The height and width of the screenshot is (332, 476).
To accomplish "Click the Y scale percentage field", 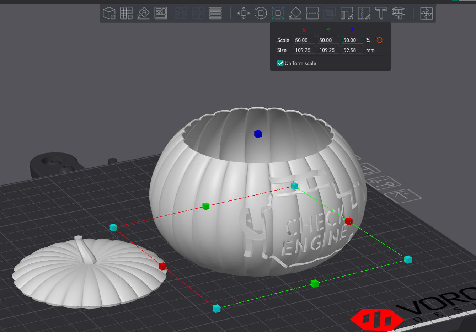I will point(328,40).
